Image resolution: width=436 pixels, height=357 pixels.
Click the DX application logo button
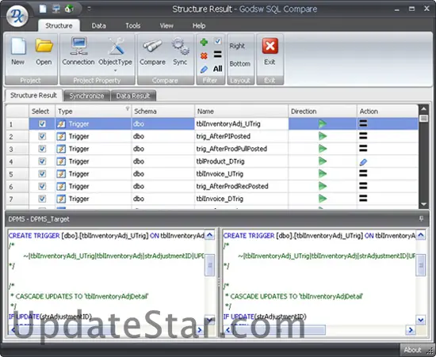tap(17, 16)
